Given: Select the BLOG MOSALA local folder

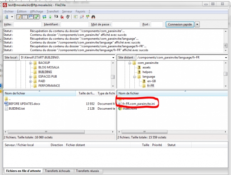Looking at the screenshot, I should 49,67.
